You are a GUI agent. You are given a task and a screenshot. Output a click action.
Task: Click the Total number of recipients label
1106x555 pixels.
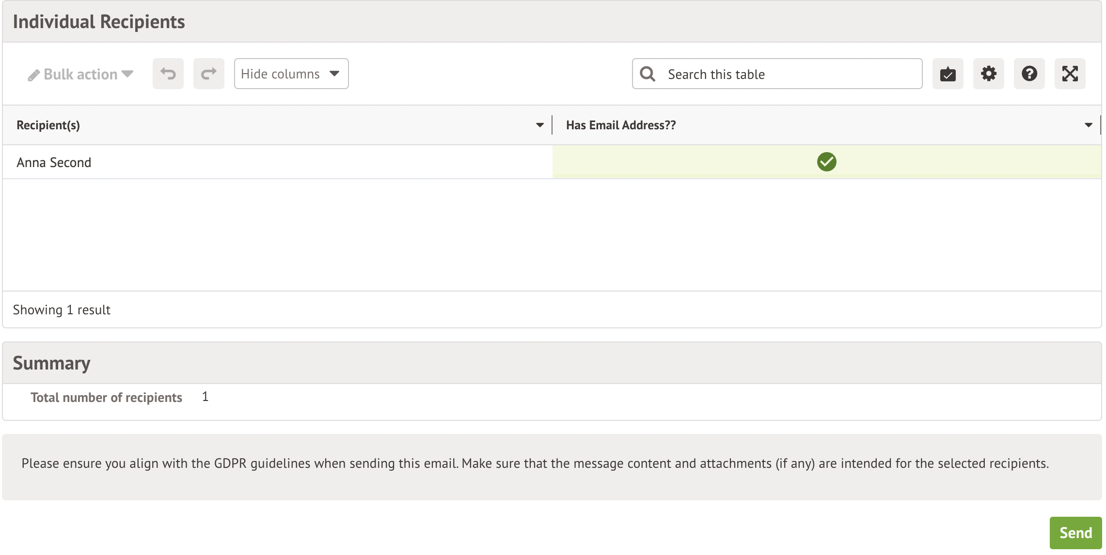tap(106, 397)
